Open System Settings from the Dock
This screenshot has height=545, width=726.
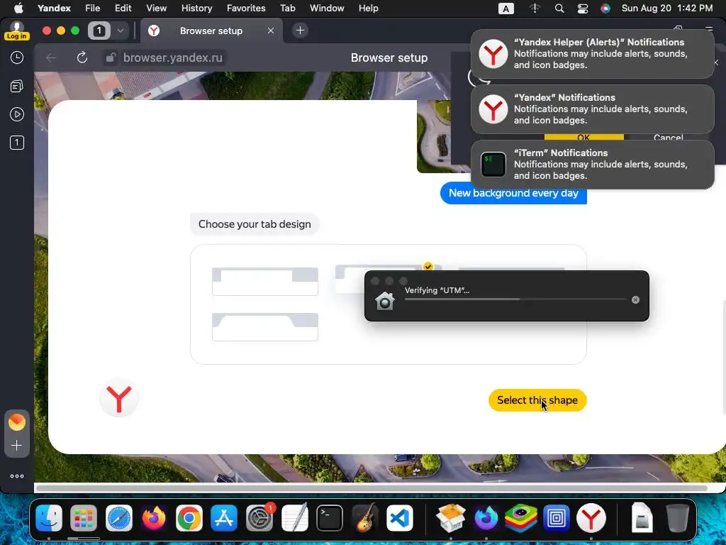click(x=259, y=517)
